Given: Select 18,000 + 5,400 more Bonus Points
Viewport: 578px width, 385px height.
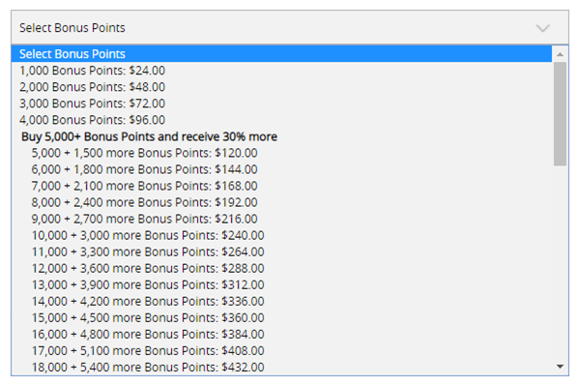Looking at the screenshot, I should (281, 367).
